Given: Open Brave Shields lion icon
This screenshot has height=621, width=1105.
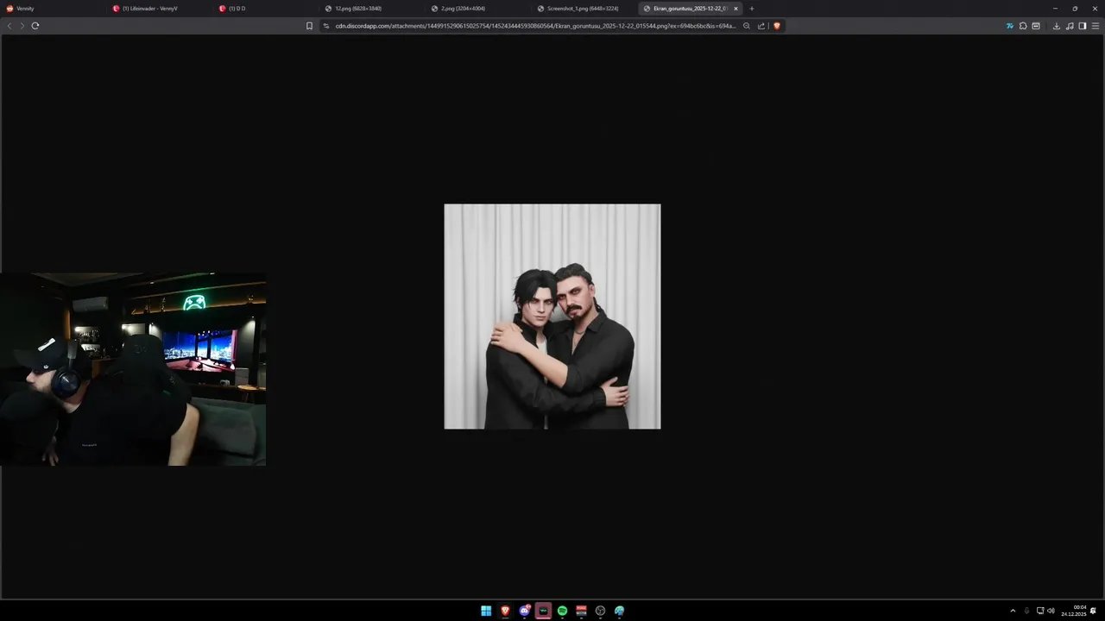Looking at the screenshot, I should pos(777,26).
